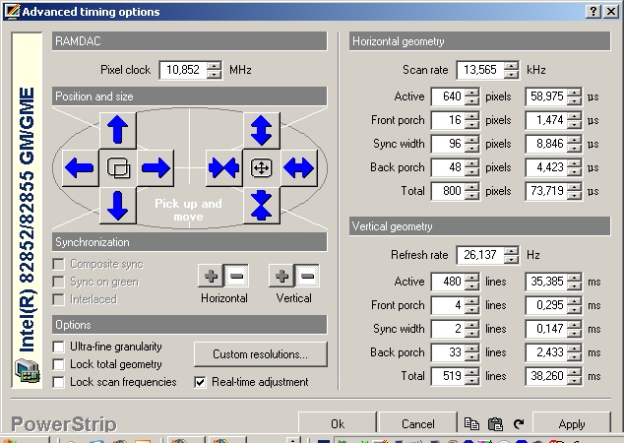
Task: Click the vertical Active lines spinner
Action: 472,282
